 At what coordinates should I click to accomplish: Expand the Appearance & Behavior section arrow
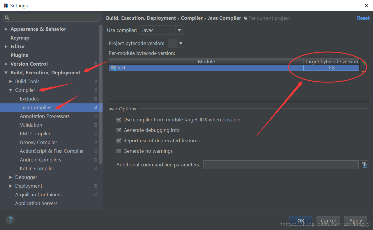(x=6, y=29)
